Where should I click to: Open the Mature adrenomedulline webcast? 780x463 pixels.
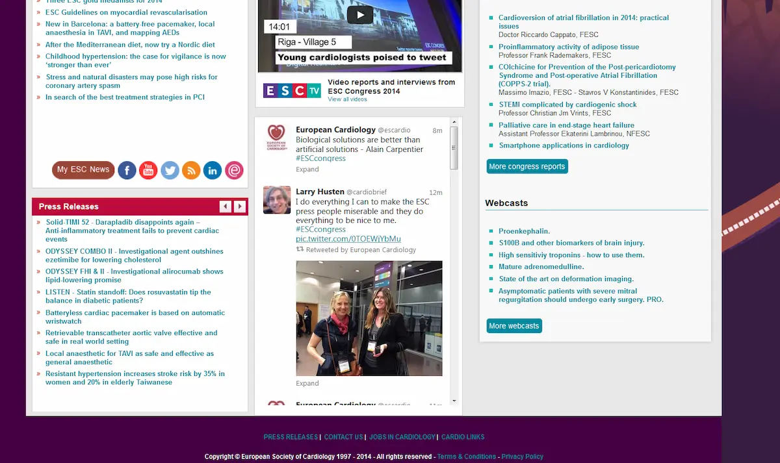click(541, 267)
